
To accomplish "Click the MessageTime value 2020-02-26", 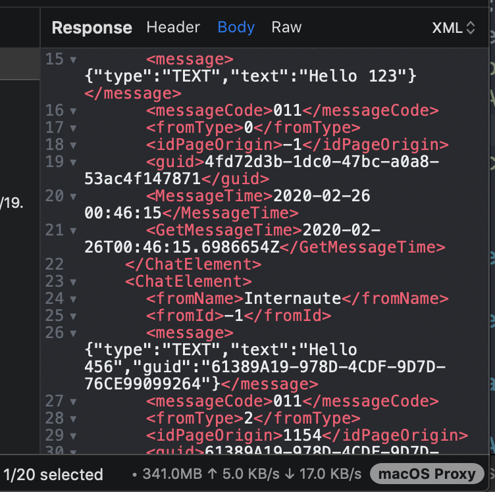I will point(321,196).
